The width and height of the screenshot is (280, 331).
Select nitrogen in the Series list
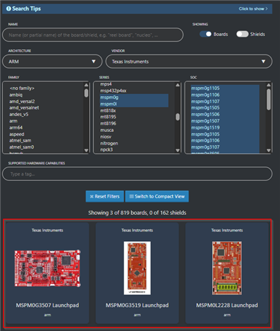109,144
